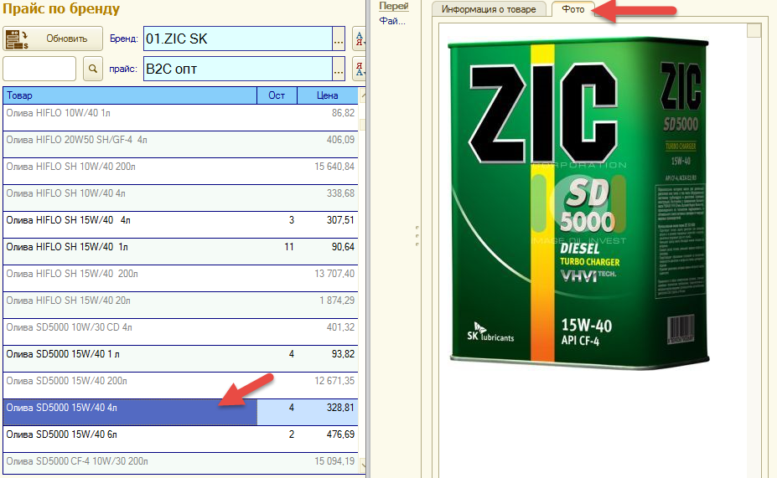Image resolution: width=777 pixels, height=478 pixels.
Task: Click price cell 90,64
Action: (x=328, y=251)
